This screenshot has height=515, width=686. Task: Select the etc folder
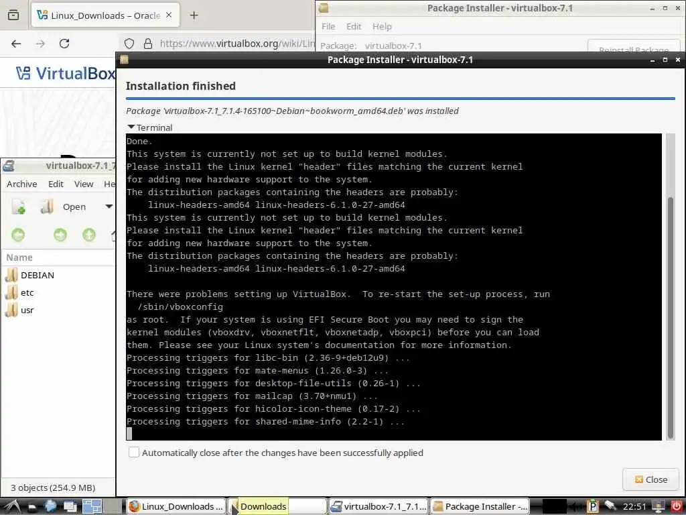coord(19,292)
